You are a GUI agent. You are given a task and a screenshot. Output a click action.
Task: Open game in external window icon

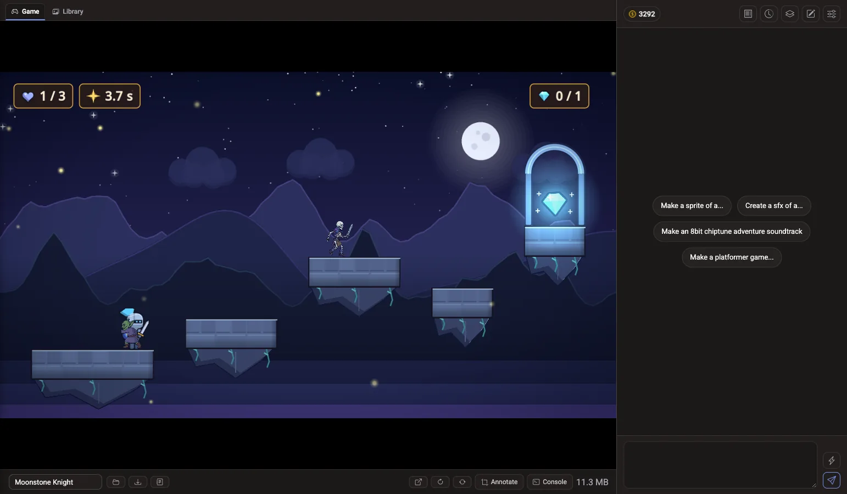[x=419, y=482]
